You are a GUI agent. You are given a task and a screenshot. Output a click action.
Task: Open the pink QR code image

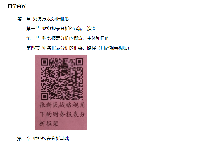61,92
